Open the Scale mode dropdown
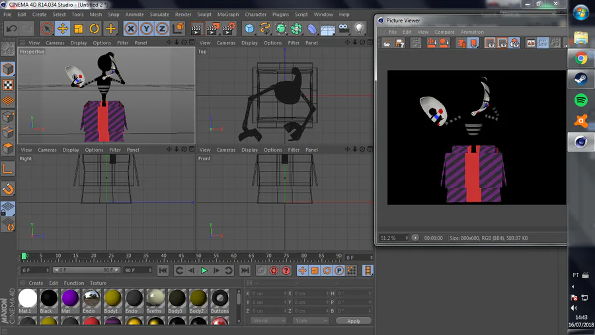This screenshot has width=595, height=335. click(311, 321)
